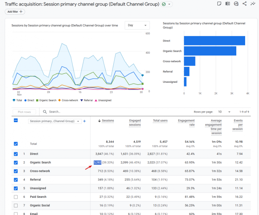The image size is (259, 215).
Task: Enable the Paid Search row checkbox
Action: (16, 197)
